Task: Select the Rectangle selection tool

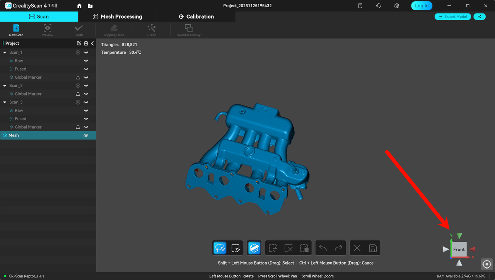Action: (236, 248)
